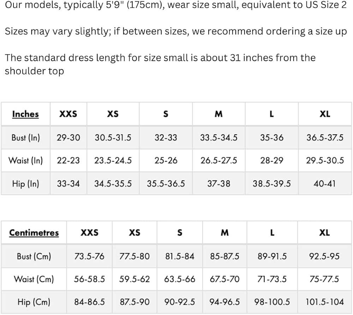Select the 32-33 bust cell for size S
The image size is (353, 315).
[166, 137]
